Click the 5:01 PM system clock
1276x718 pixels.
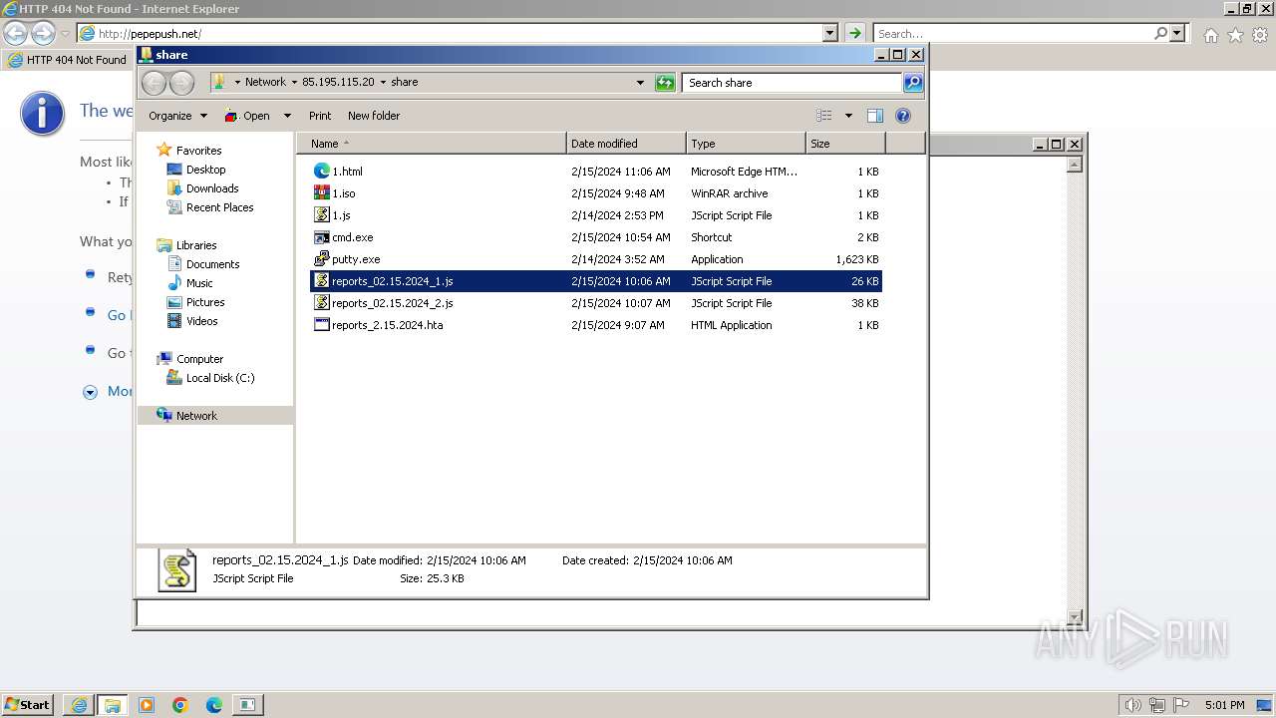click(1224, 705)
